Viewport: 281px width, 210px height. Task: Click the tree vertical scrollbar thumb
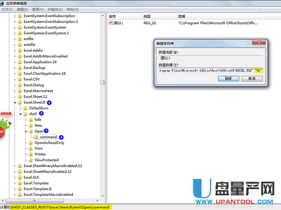[x=102, y=82]
